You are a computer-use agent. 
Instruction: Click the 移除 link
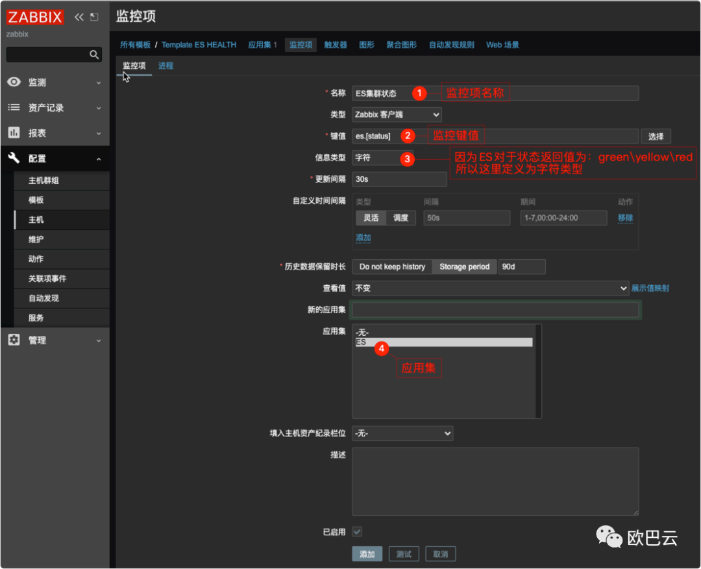[x=626, y=218]
